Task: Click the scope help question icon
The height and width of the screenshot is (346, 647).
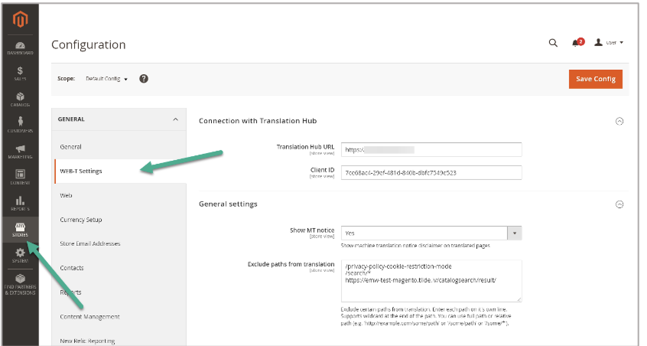Action: [x=144, y=79]
